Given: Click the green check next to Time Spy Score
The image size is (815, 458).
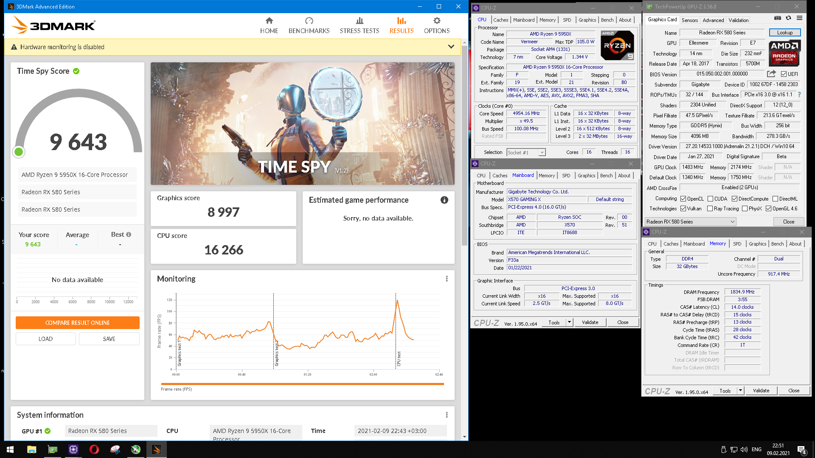Looking at the screenshot, I should [76, 71].
